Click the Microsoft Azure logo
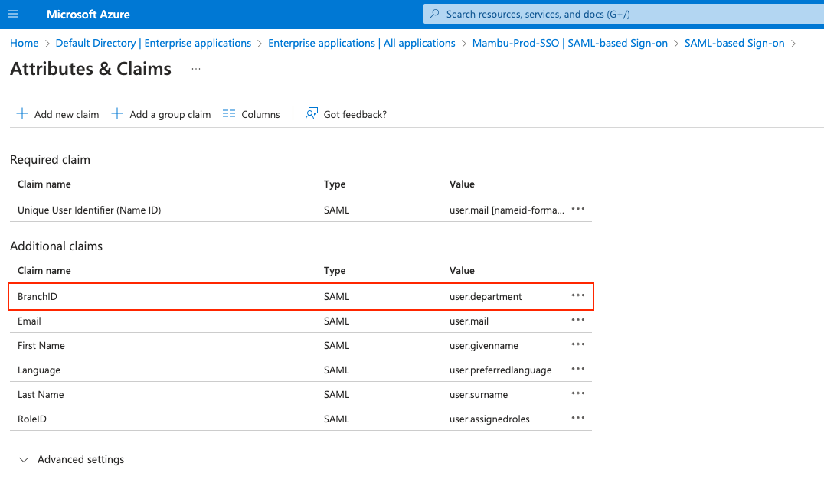The height and width of the screenshot is (486, 824). click(x=88, y=14)
